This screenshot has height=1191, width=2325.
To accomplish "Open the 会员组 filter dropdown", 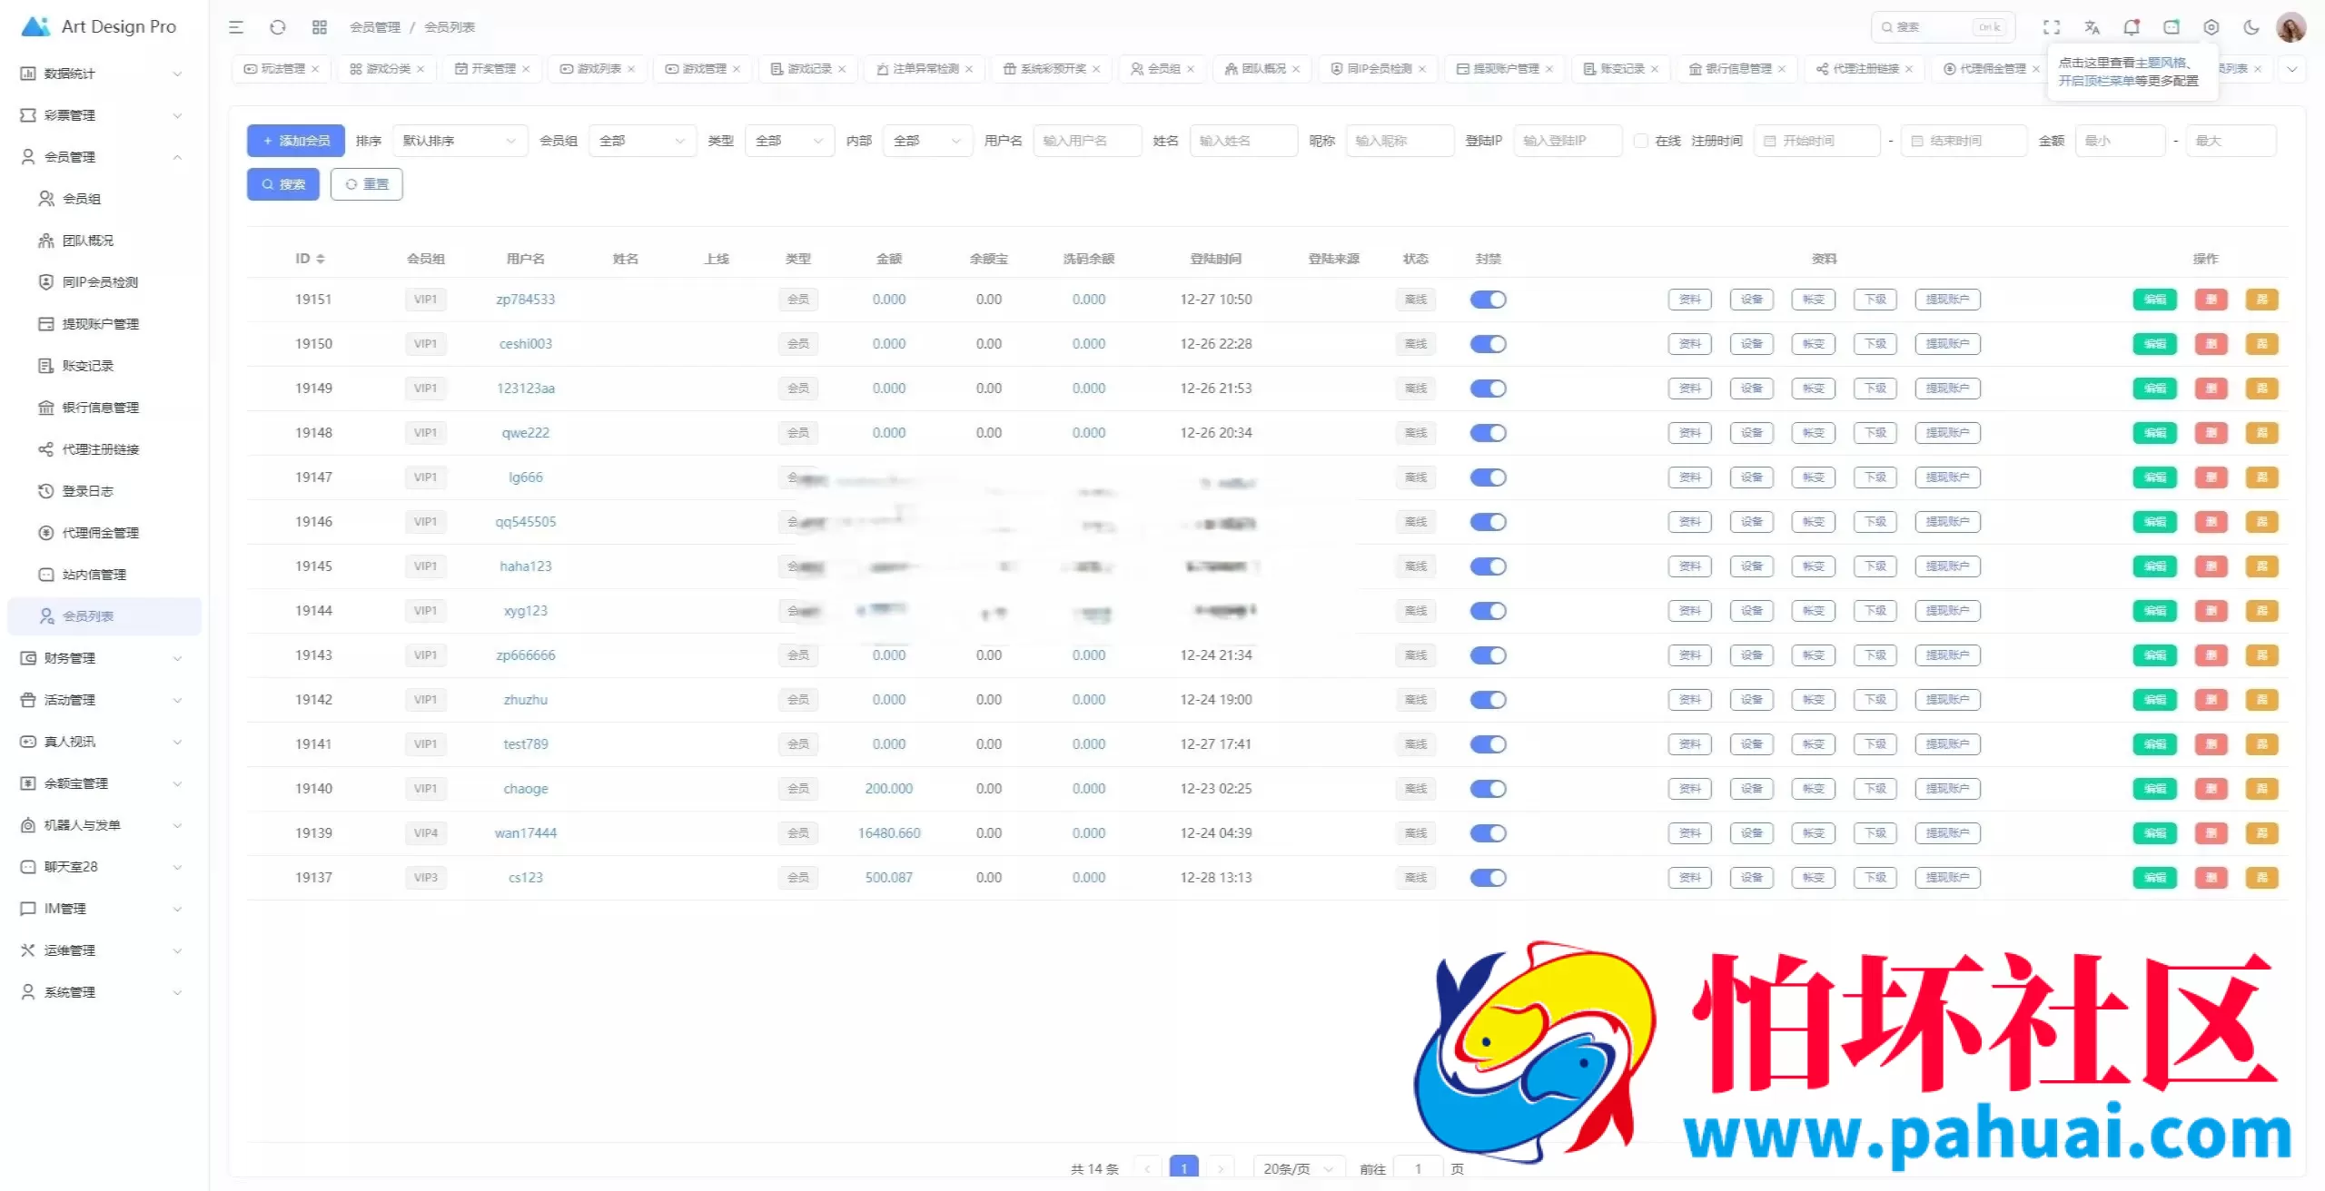I will coord(642,141).
